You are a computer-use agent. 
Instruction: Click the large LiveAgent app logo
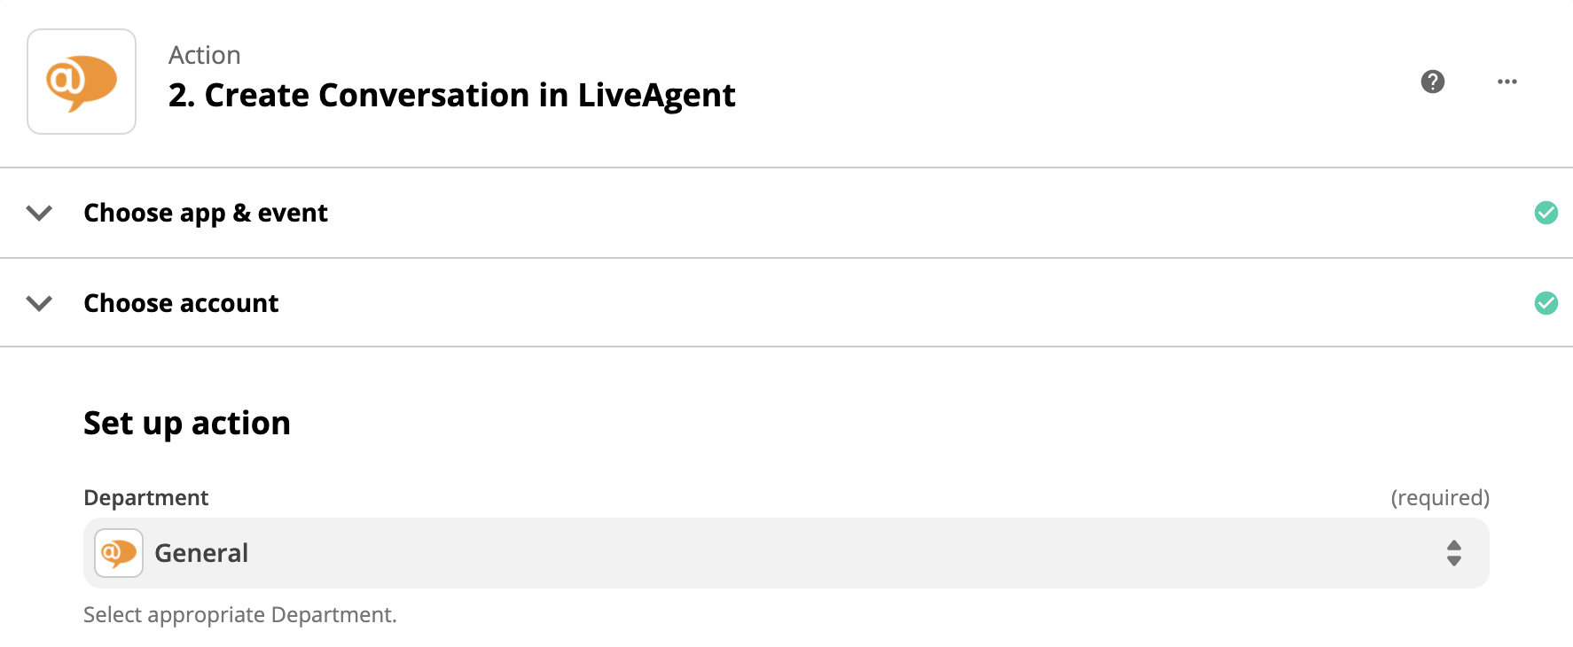pyautogui.click(x=82, y=82)
